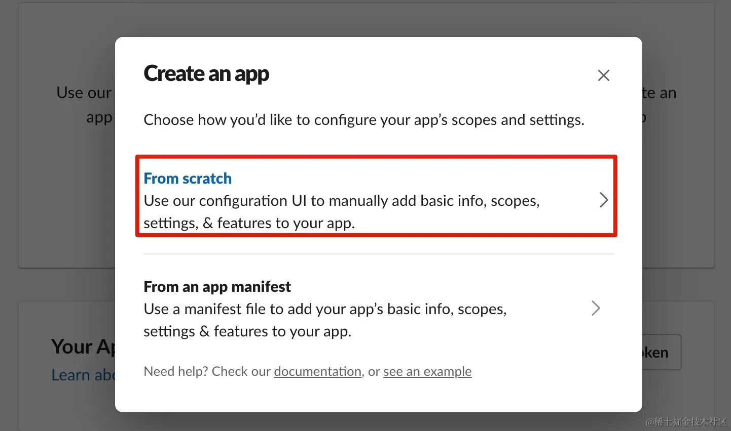Click the app manifest chevron arrow
The height and width of the screenshot is (431, 731).
596,308
